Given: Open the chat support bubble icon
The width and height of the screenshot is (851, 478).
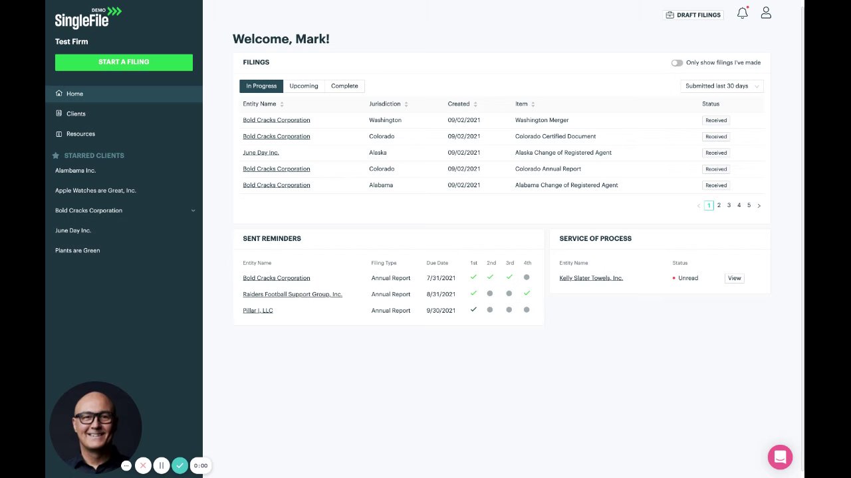Looking at the screenshot, I should click(x=780, y=457).
